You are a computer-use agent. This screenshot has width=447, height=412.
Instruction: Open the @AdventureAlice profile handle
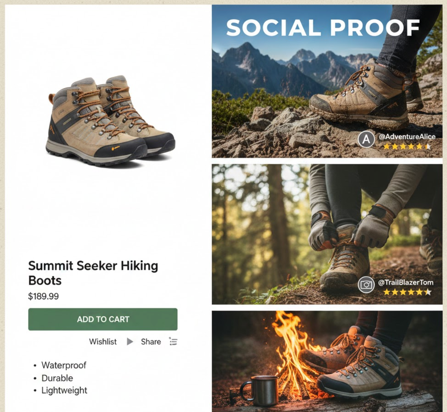[407, 137]
